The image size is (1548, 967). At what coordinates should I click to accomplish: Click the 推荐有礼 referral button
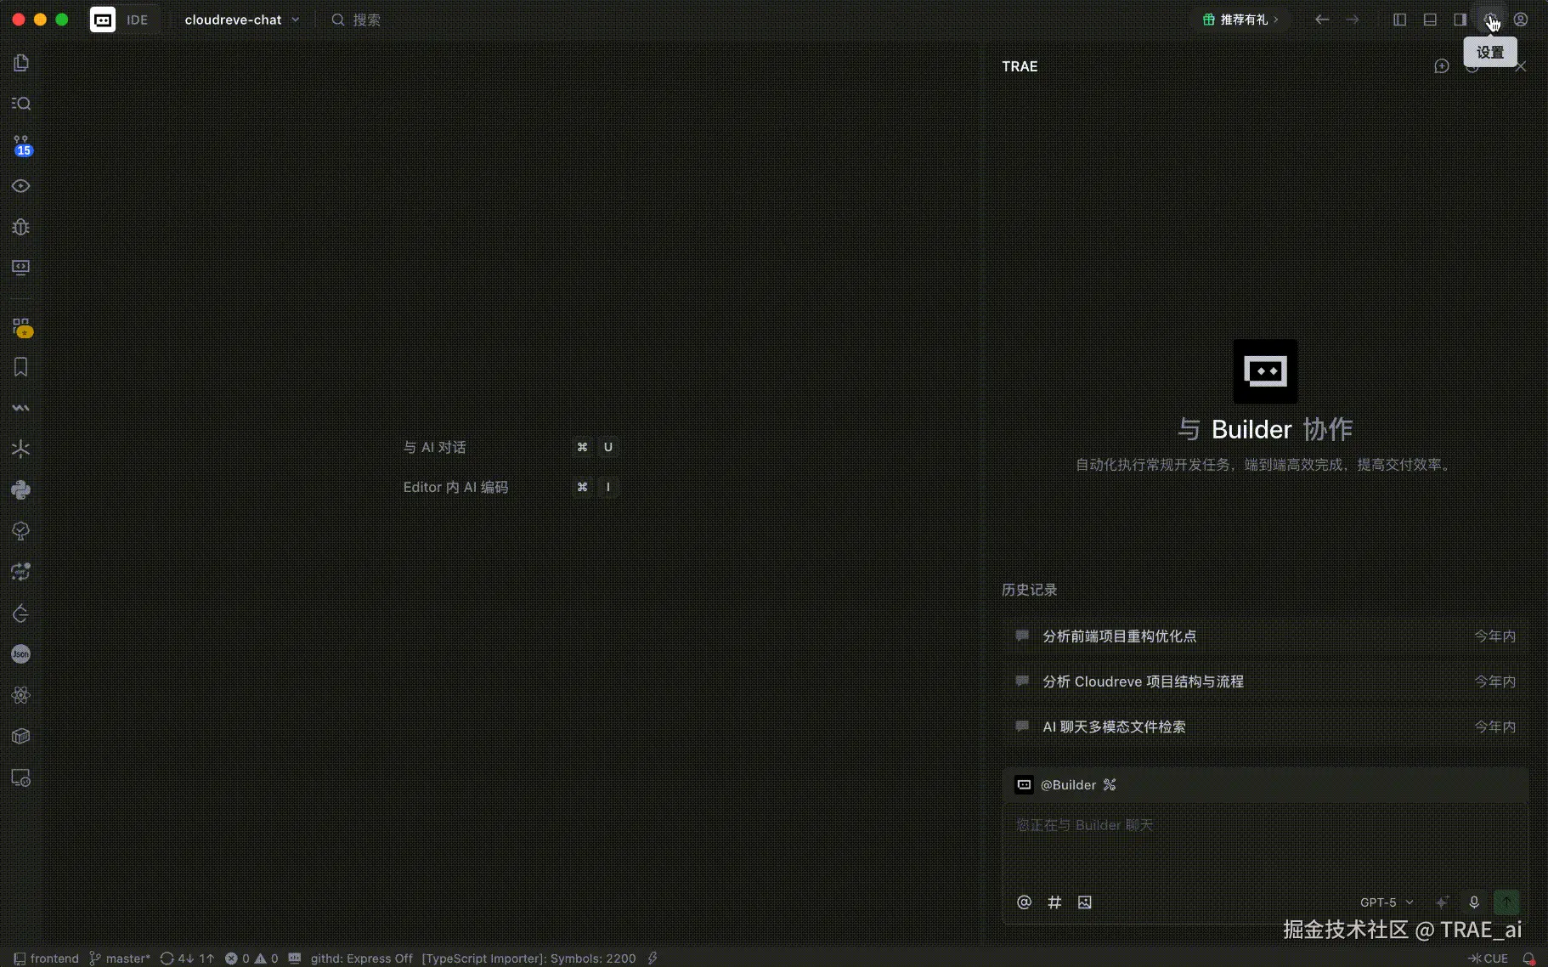click(1241, 20)
